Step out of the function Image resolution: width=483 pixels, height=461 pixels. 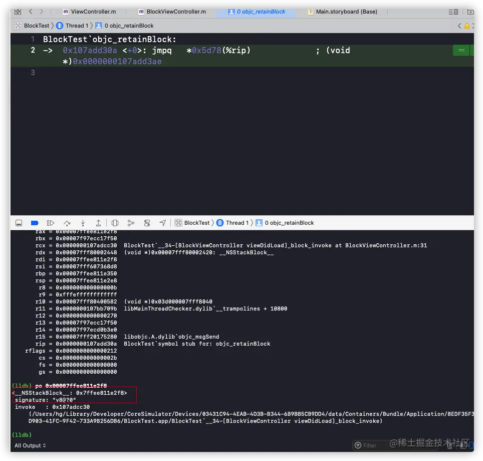click(98, 223)
